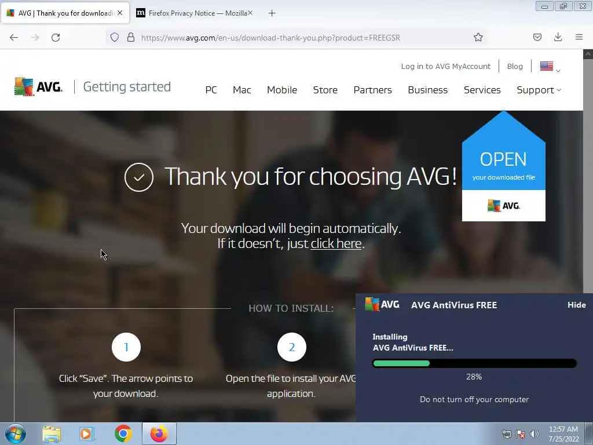Open the Partners menu item
The height and width of the screenshot is (445, 593).
tap(372, 90)
